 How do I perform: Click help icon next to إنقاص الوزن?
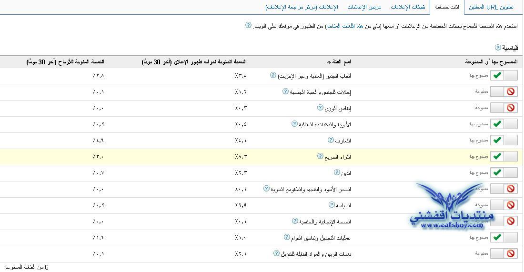coord(320,108)
